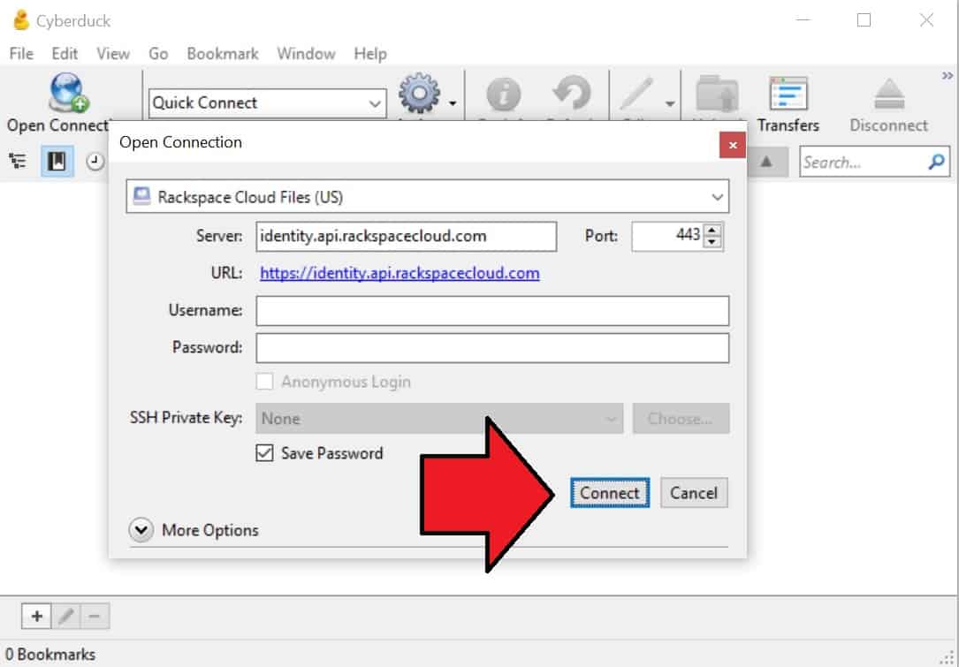Increase the Port number with up arrow
The width and height of the screenshot is (959, 667).
pyautogui.click(x=712, y=231)
